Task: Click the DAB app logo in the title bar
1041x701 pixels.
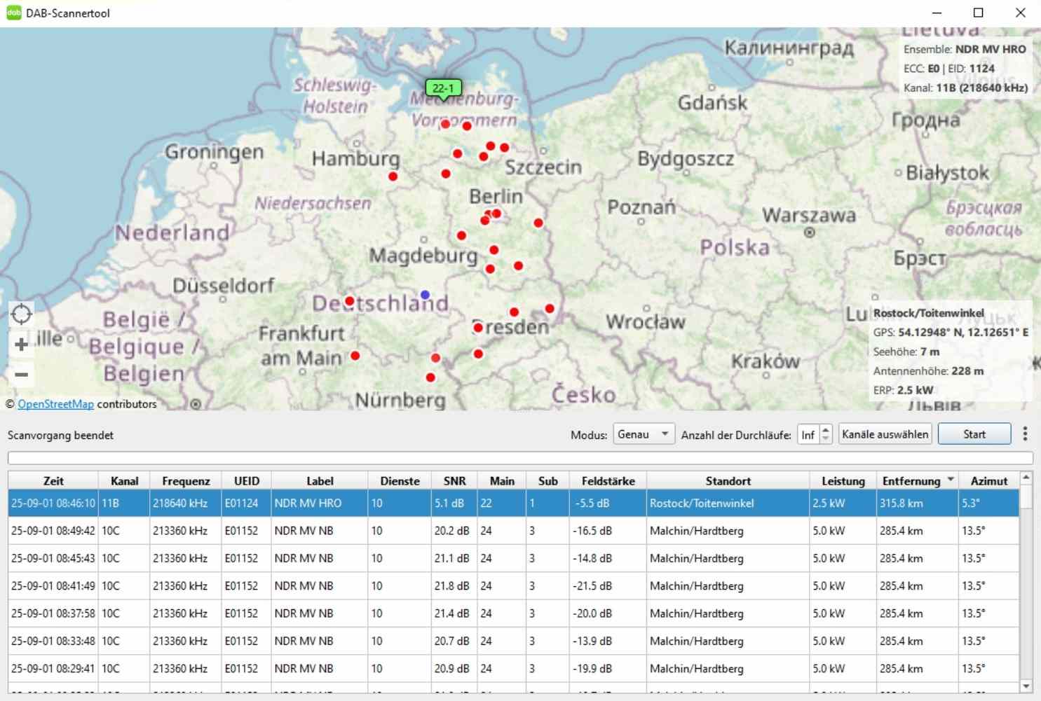Action: pyautogui.click(x=13, y=13)
